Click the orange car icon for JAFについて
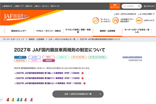This screenshot has width=156, height=104. pos(139,21)
